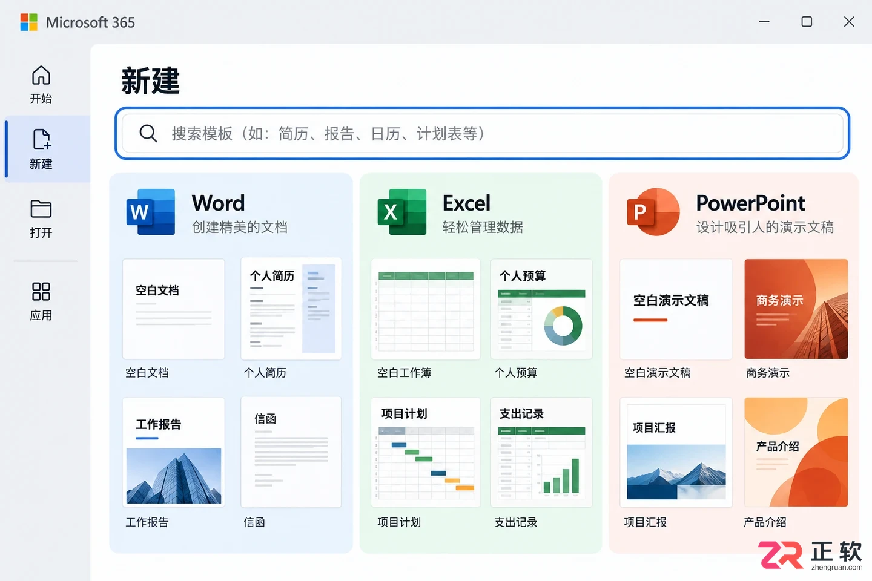The image size is (872, 581).
Task: Click the 项目计划 caption label
Action: click(x=399, y=522)
